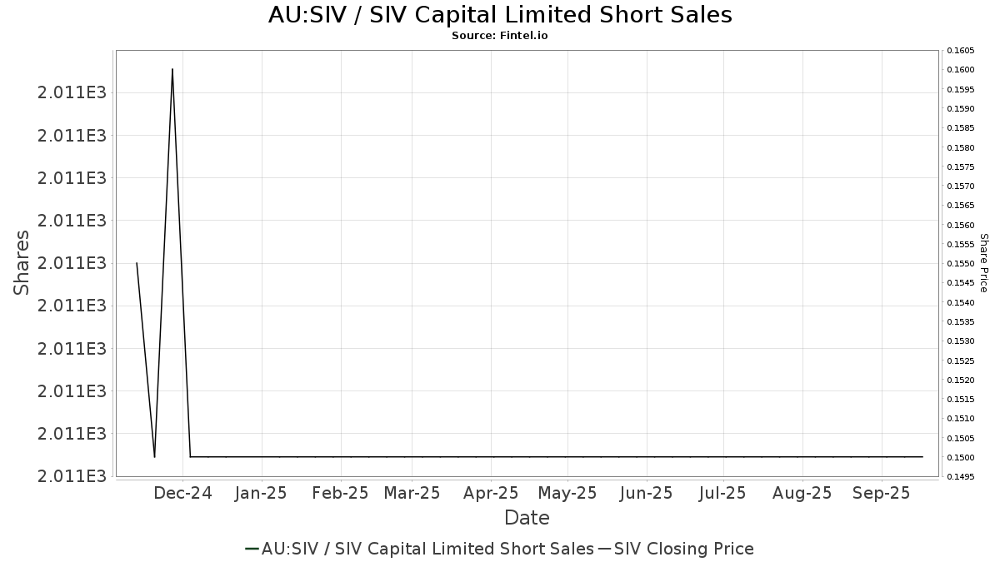The image size is (1000, 562).
Task: Toggle the Short Sales legend entry
Action: click(419, 549)
